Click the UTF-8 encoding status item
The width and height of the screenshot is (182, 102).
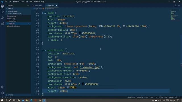coord(146,97)
